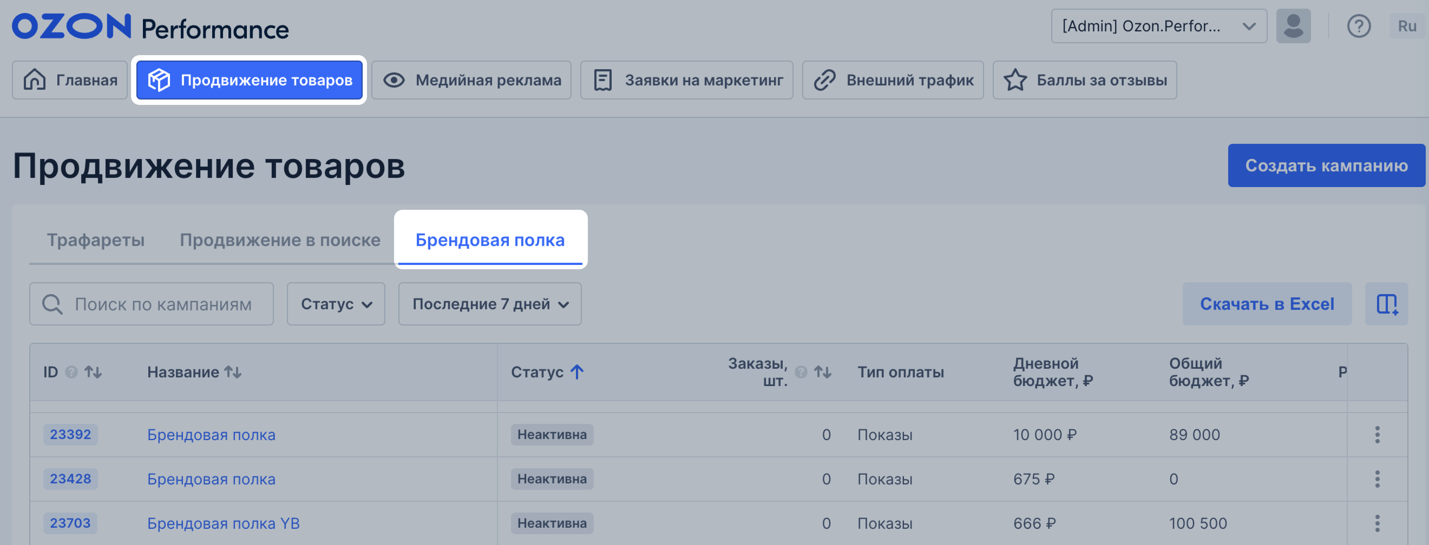Image resolution: width=1429 pixels, height=545 pixels.
Task: Expand the Статус filter dropdown
Action: pos(336,304)
